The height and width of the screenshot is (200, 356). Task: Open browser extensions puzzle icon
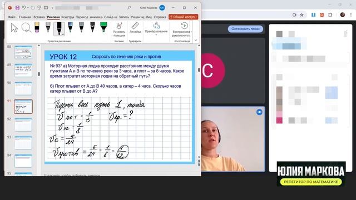330,15
